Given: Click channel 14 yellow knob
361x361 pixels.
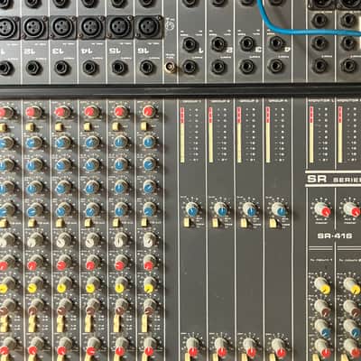Looking at the screenshot, I should click(93, 285).
